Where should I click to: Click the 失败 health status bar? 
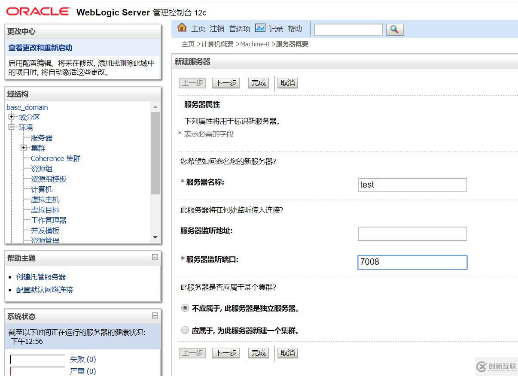(x=37, y=359)
